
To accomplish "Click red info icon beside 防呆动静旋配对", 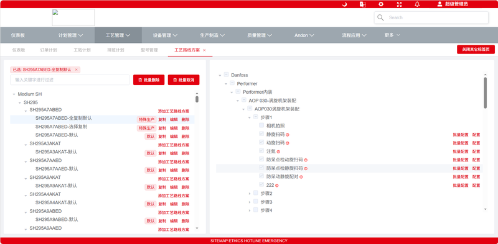I will (301, 177).
